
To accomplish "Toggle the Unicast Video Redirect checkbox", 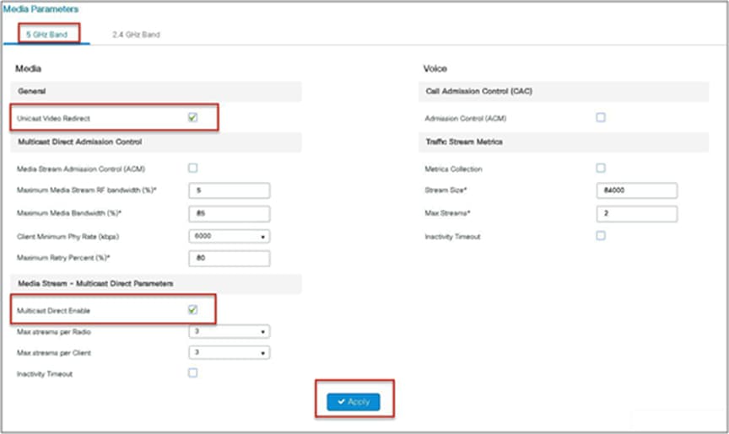I will pyautogui.click(x=192, y=117).
